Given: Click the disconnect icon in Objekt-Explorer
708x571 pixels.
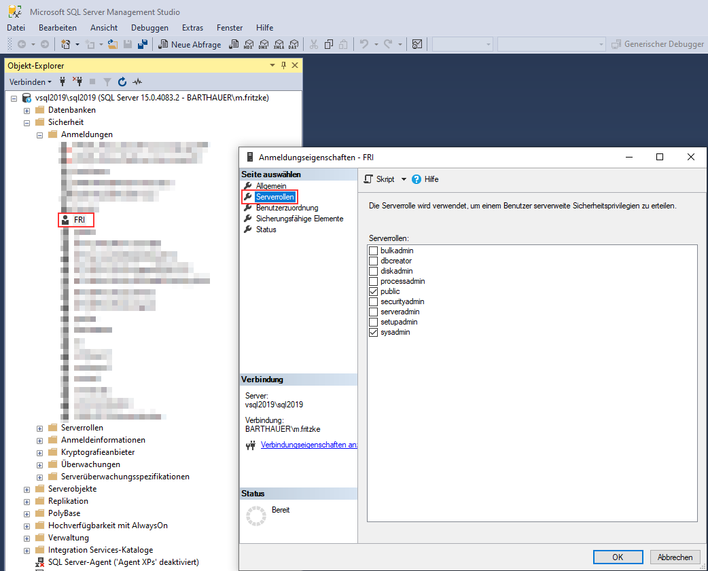Looking at the screenshot, I should 77,81.
